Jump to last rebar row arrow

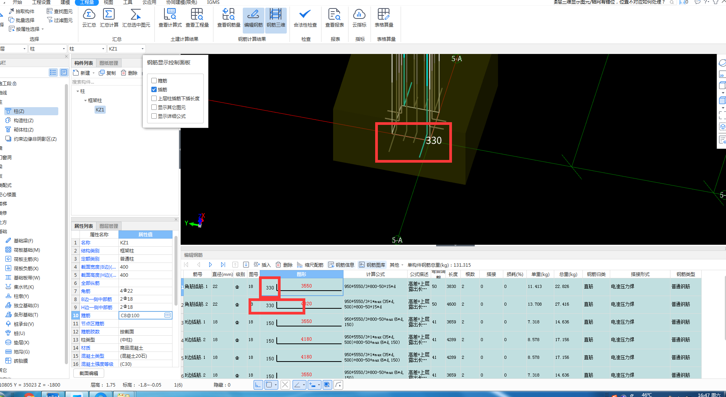(223, 265)
